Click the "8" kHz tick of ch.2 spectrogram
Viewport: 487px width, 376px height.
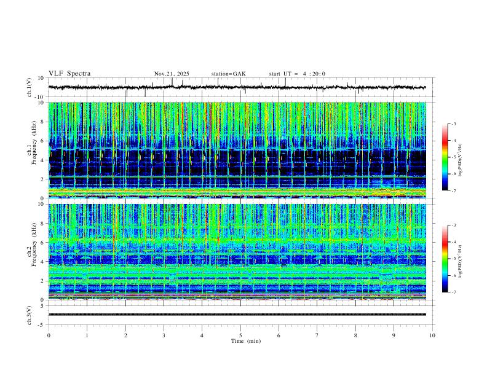coord(43,224)
